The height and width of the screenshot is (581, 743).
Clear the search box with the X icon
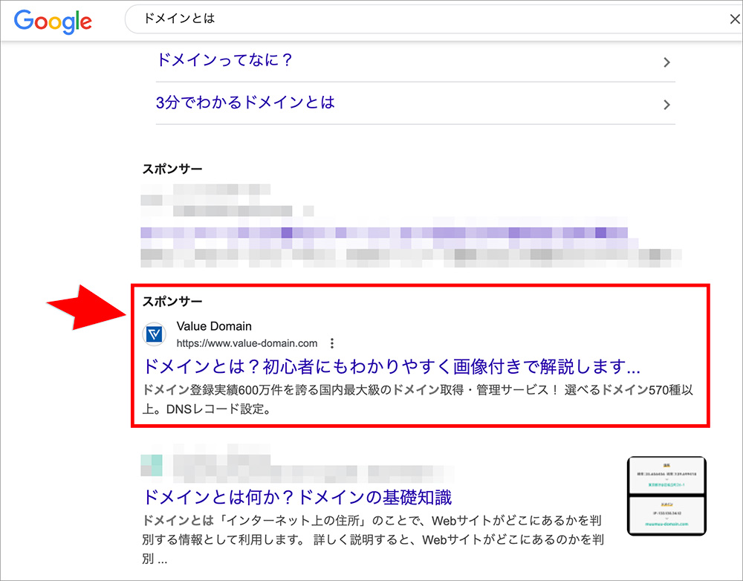click(734, 19)
